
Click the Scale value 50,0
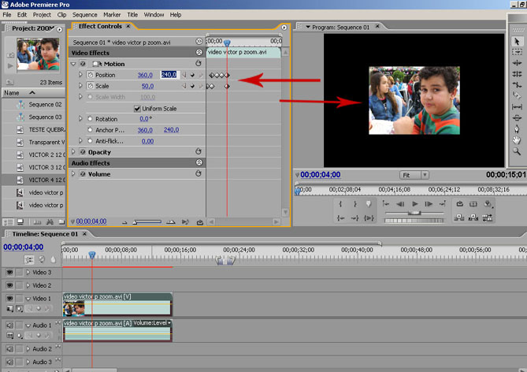point(147,86)
